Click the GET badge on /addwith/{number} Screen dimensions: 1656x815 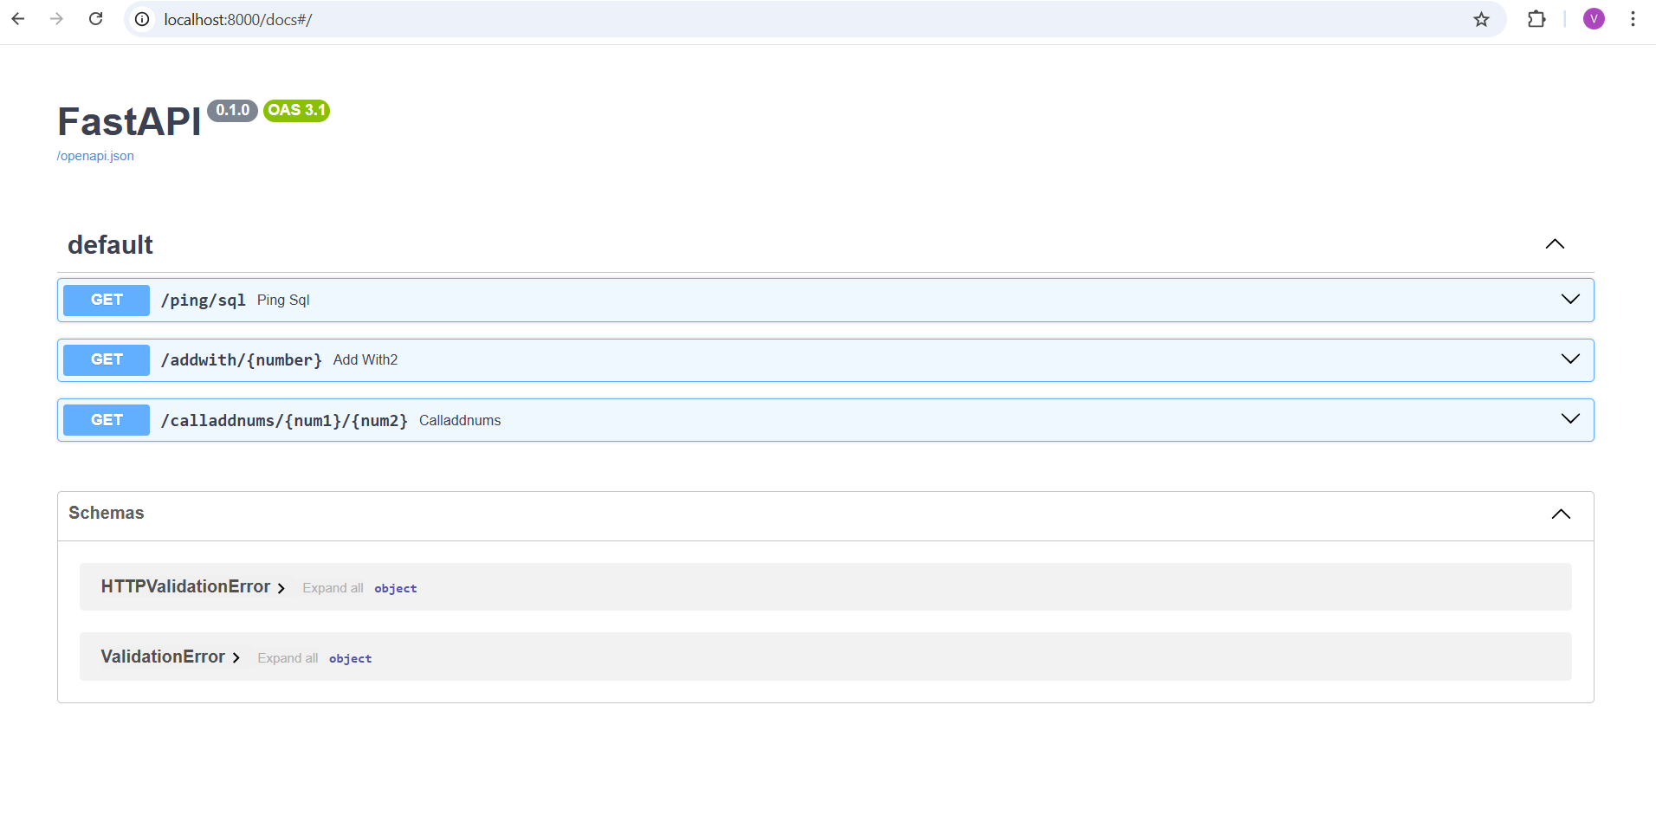coord(105,359)
